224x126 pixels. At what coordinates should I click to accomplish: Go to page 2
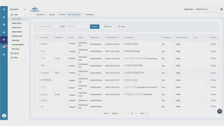click(132, 113)
